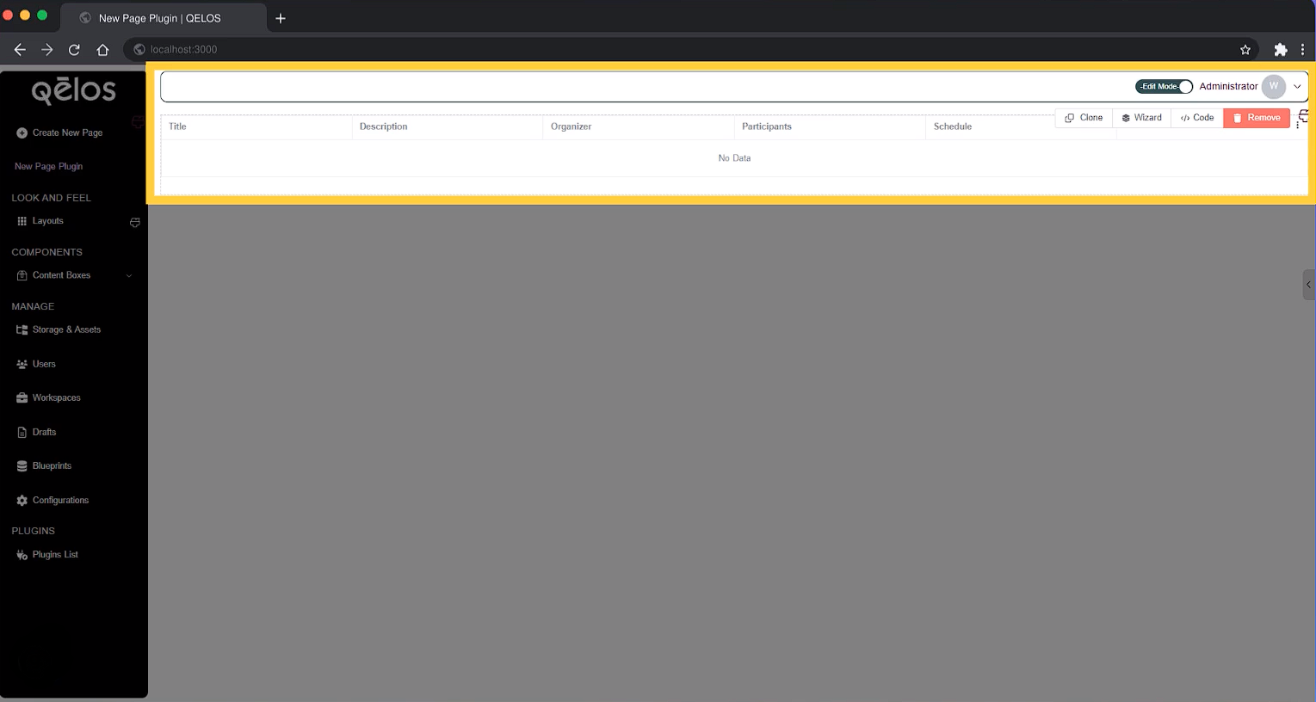This screenshot has height=702, width=1316.
Task: Open the browser three-dot menu
Action: (x=1303, y=50)
